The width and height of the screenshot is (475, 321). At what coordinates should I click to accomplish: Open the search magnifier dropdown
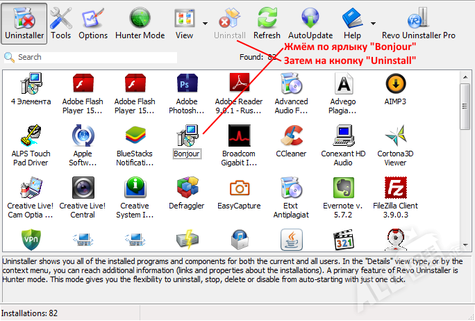click(x=10, y=57)
